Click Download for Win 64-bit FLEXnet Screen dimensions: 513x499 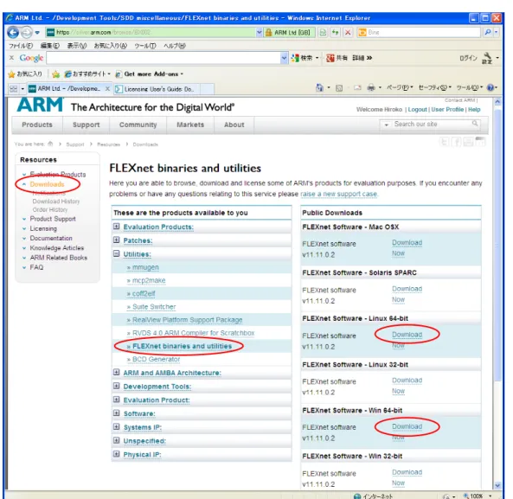click(407, 426)
